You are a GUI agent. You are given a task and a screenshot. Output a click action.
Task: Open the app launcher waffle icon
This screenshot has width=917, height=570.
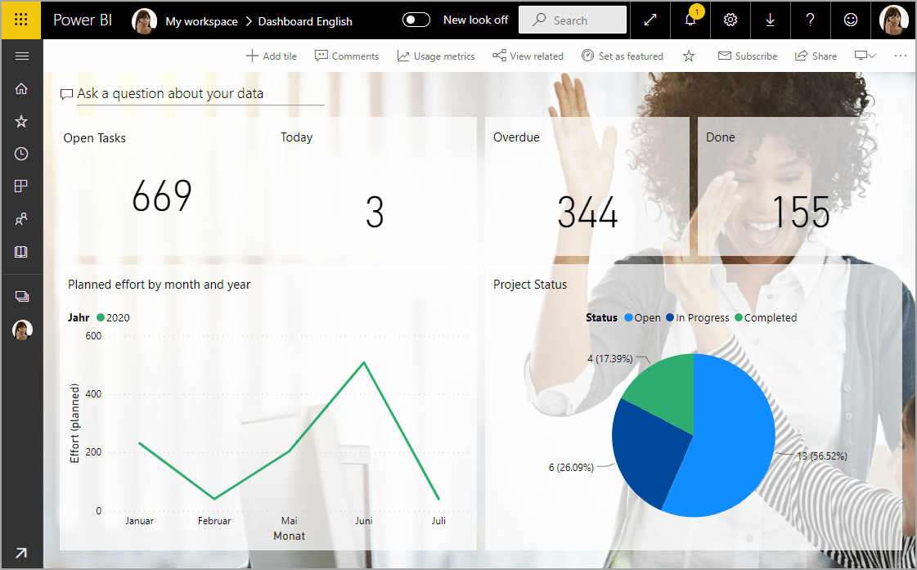point(21,20)
